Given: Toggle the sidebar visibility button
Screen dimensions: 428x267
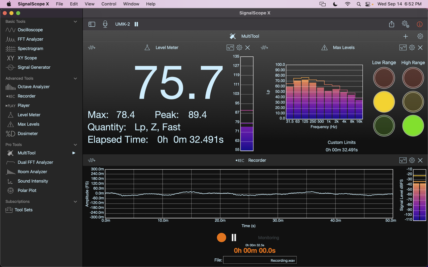Looking at the screenshot, I should 92,24.
